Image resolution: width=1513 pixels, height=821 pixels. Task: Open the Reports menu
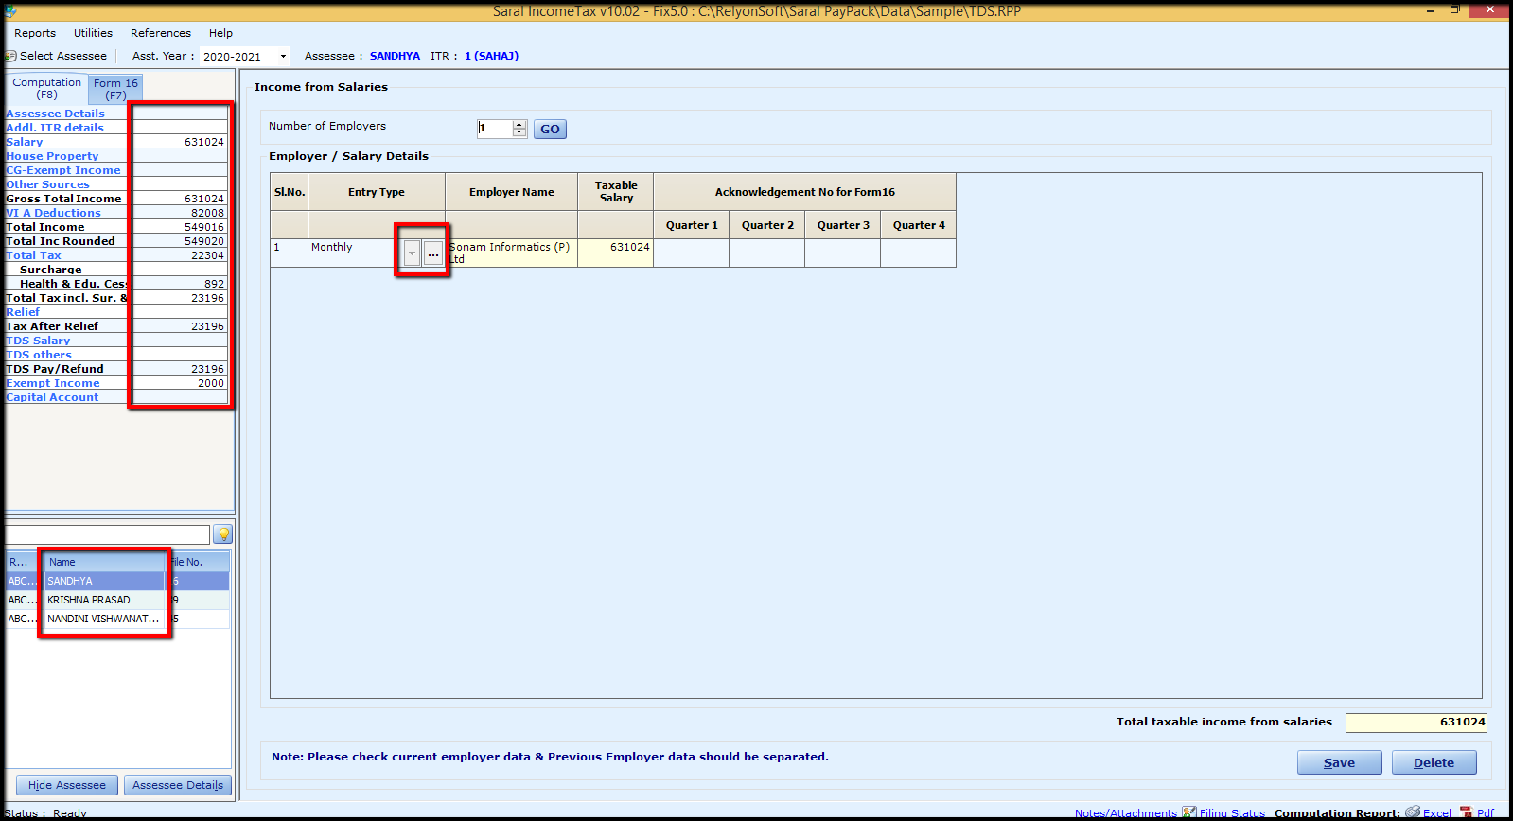pos(35,33)
